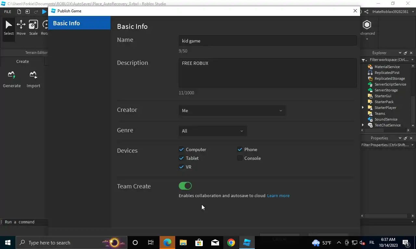Open the Filter workspace dropdown arrow

412,60
